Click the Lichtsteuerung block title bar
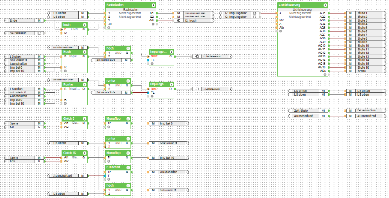The height and width of the screenshot is (198, 389). [x=303, y=5]
